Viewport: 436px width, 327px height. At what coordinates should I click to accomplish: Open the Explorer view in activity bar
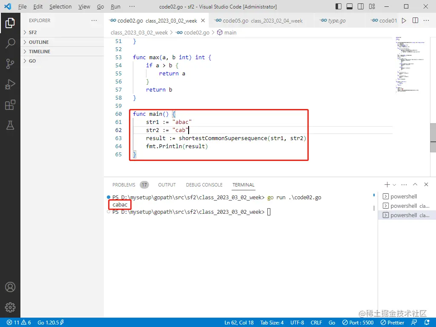10,23
